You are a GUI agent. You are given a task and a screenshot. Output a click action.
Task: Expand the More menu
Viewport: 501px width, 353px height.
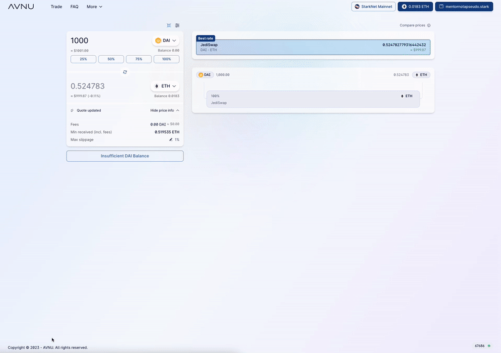click(95, 6)
